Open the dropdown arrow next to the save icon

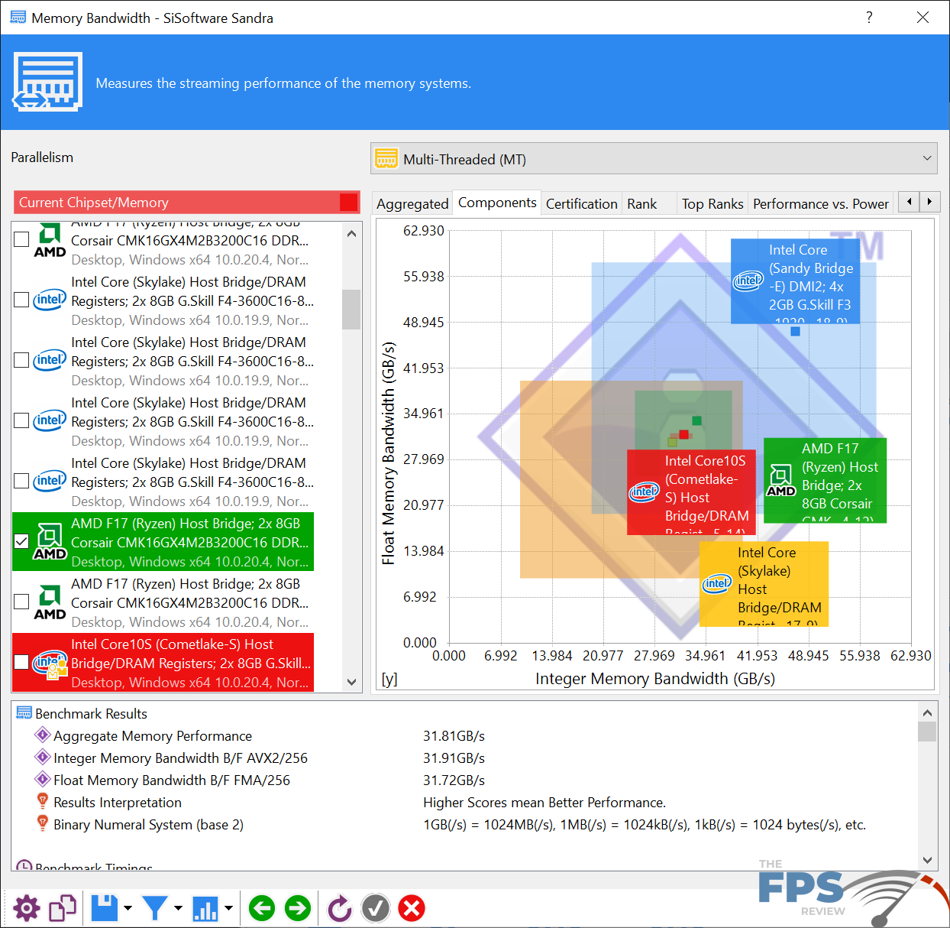pos(127,908)
